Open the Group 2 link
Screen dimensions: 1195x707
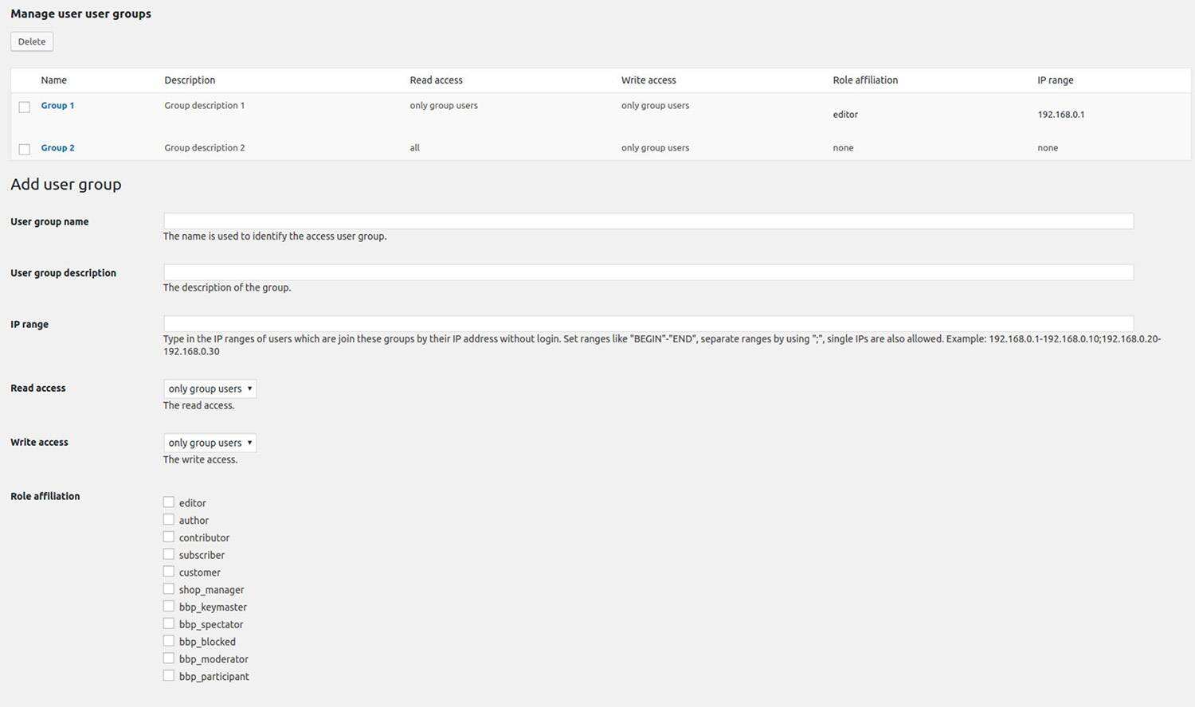coord(57,147)
